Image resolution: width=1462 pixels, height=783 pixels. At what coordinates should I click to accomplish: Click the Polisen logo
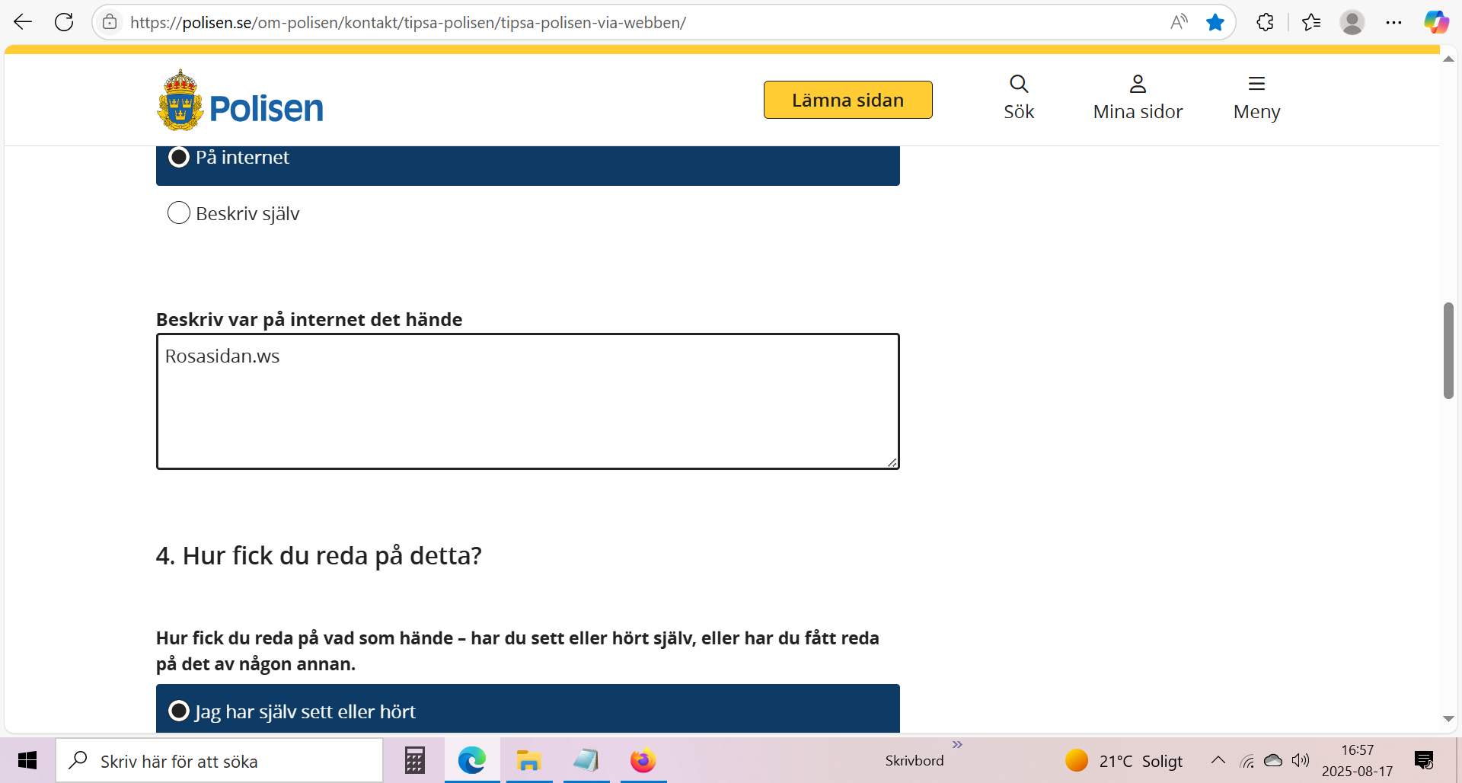[240, 101]
